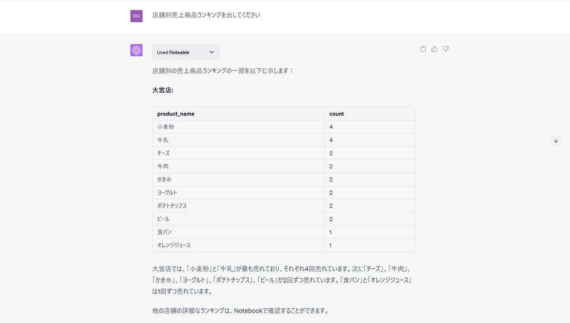Select the 牛肉 table cell
This screenshot has height=323, width=570.
coord(238,166)
